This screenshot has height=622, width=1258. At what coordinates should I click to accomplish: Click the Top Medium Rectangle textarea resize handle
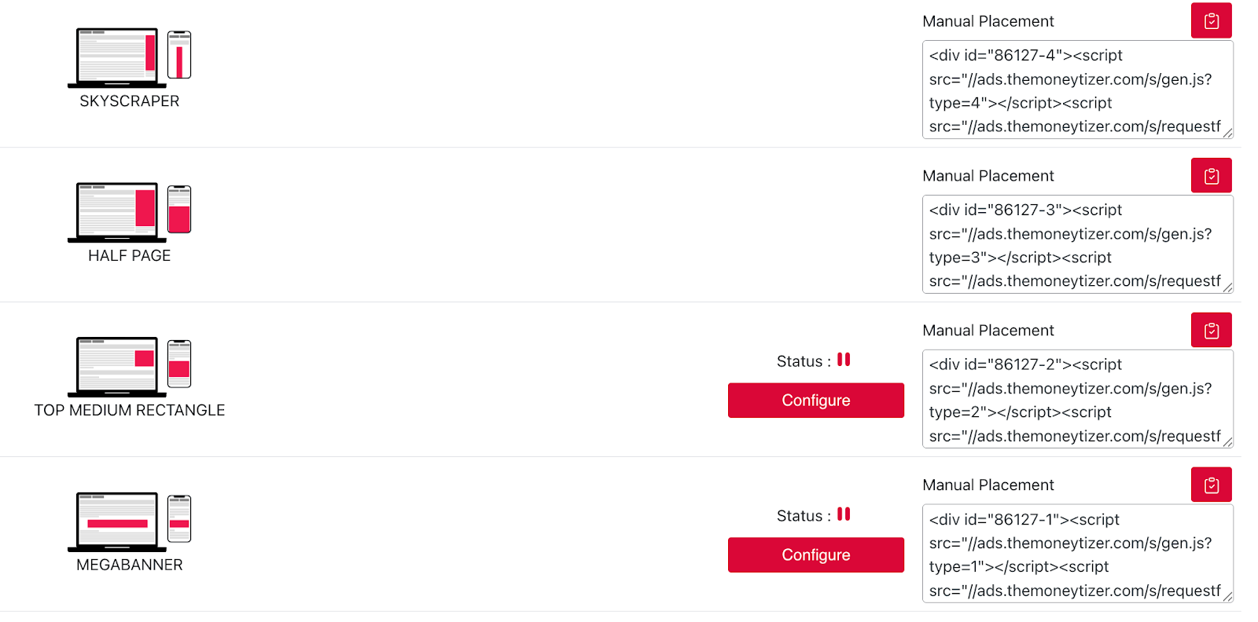(1227, 443)
